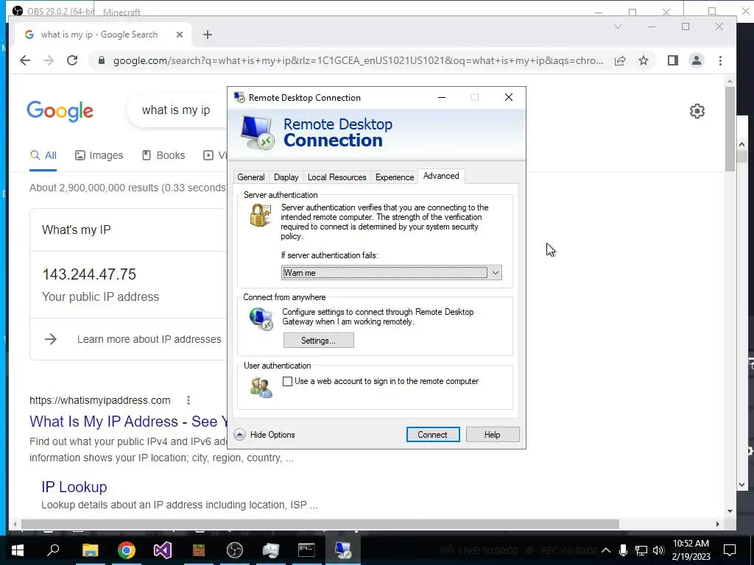Open options dots beside whatismyipaddress.com
Image resolution: width=754 pixels, height=565 pixels.
point(188,400)
